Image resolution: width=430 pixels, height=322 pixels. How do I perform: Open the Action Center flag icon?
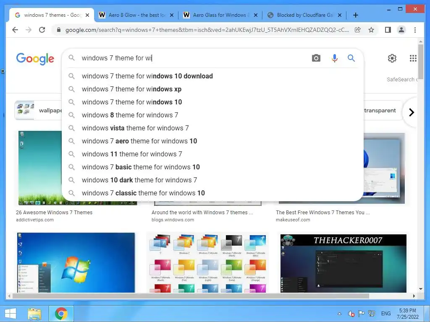tap(362, 314)
